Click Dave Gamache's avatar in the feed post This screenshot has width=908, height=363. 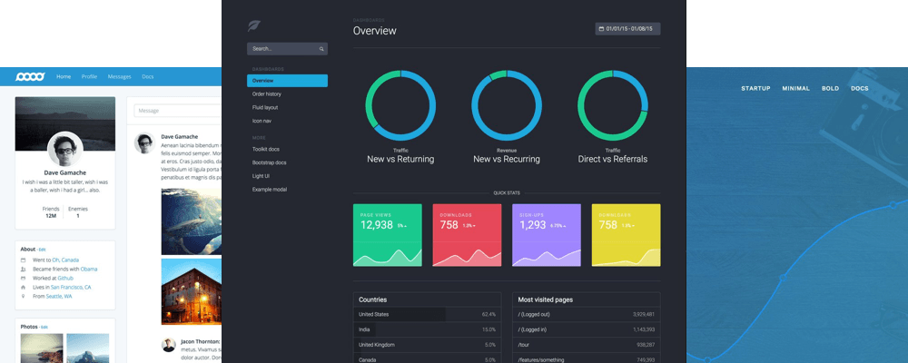tap(143, 142)
